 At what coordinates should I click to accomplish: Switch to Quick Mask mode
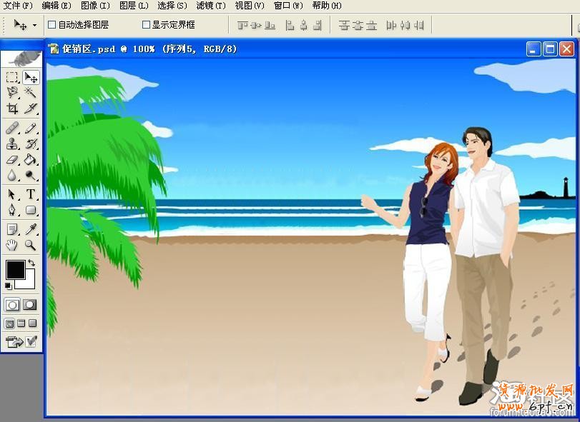pyautogui.click(x=30, y=305)
